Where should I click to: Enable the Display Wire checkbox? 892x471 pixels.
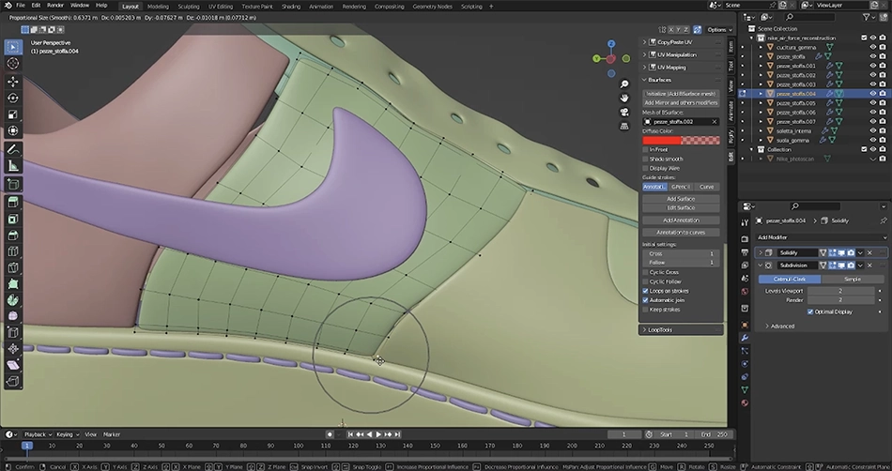click(646, 168)
